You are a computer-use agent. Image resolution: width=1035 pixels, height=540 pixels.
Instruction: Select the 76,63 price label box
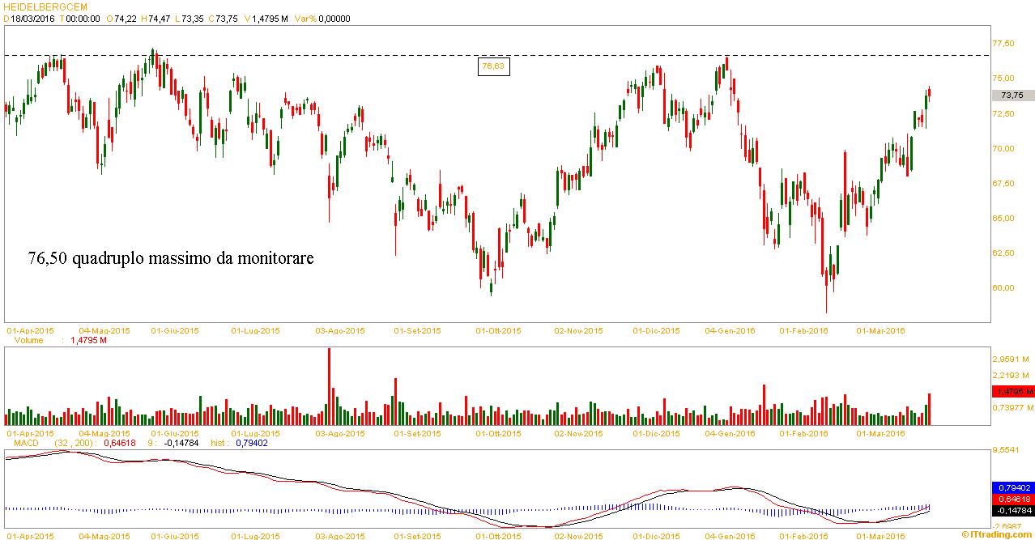pyautogui.click(x=493, y=66)
